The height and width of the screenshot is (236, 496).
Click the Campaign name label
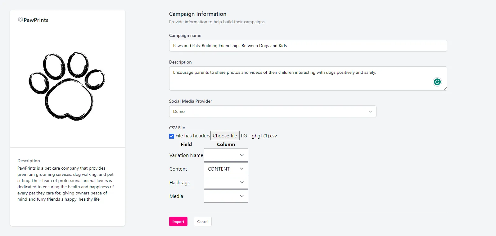click(x=185, y=35)
